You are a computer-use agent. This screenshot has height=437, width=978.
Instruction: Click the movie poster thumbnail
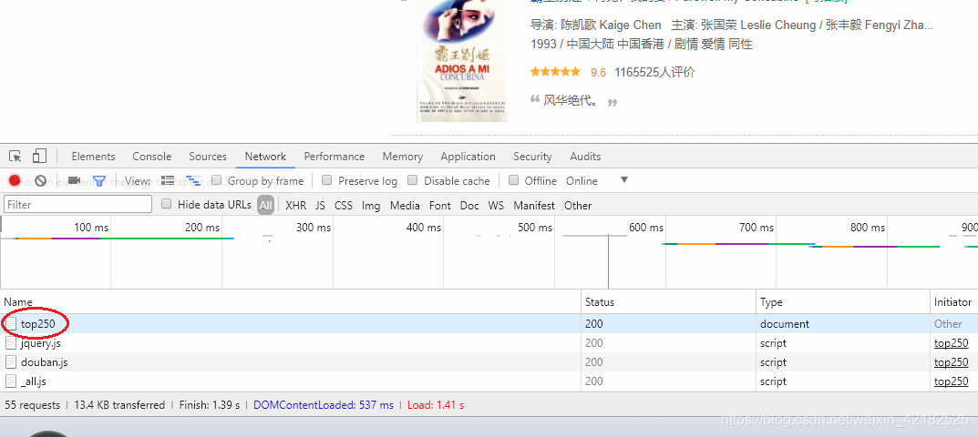pos(462,60)
